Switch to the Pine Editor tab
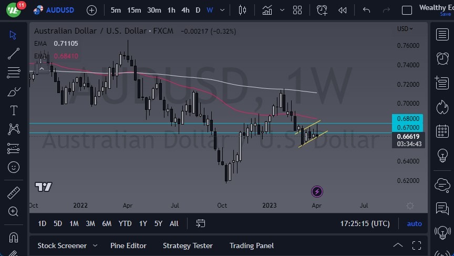 click(128, 245)
